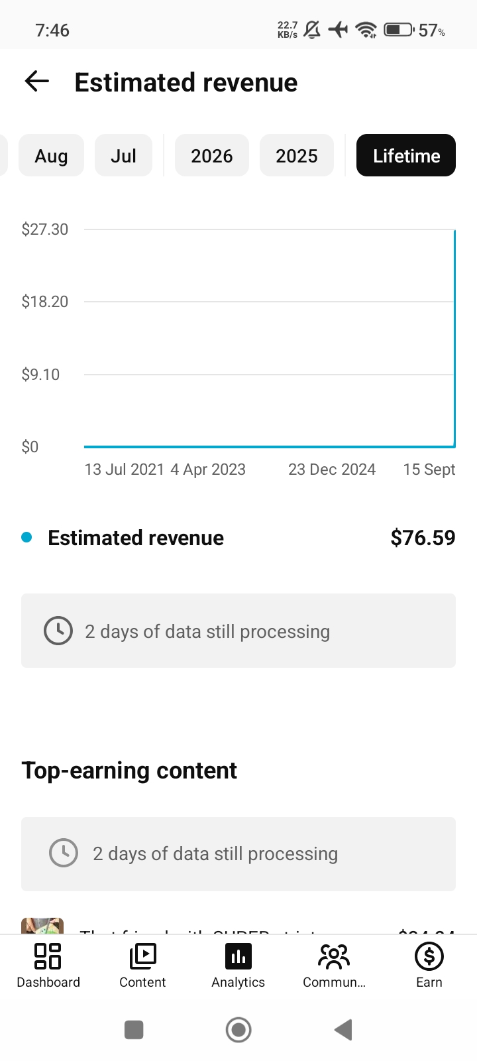Screen dimensions: 477x1061
Task: Open the Dashboard icon in bottom navigation
Action: (48, 956)
